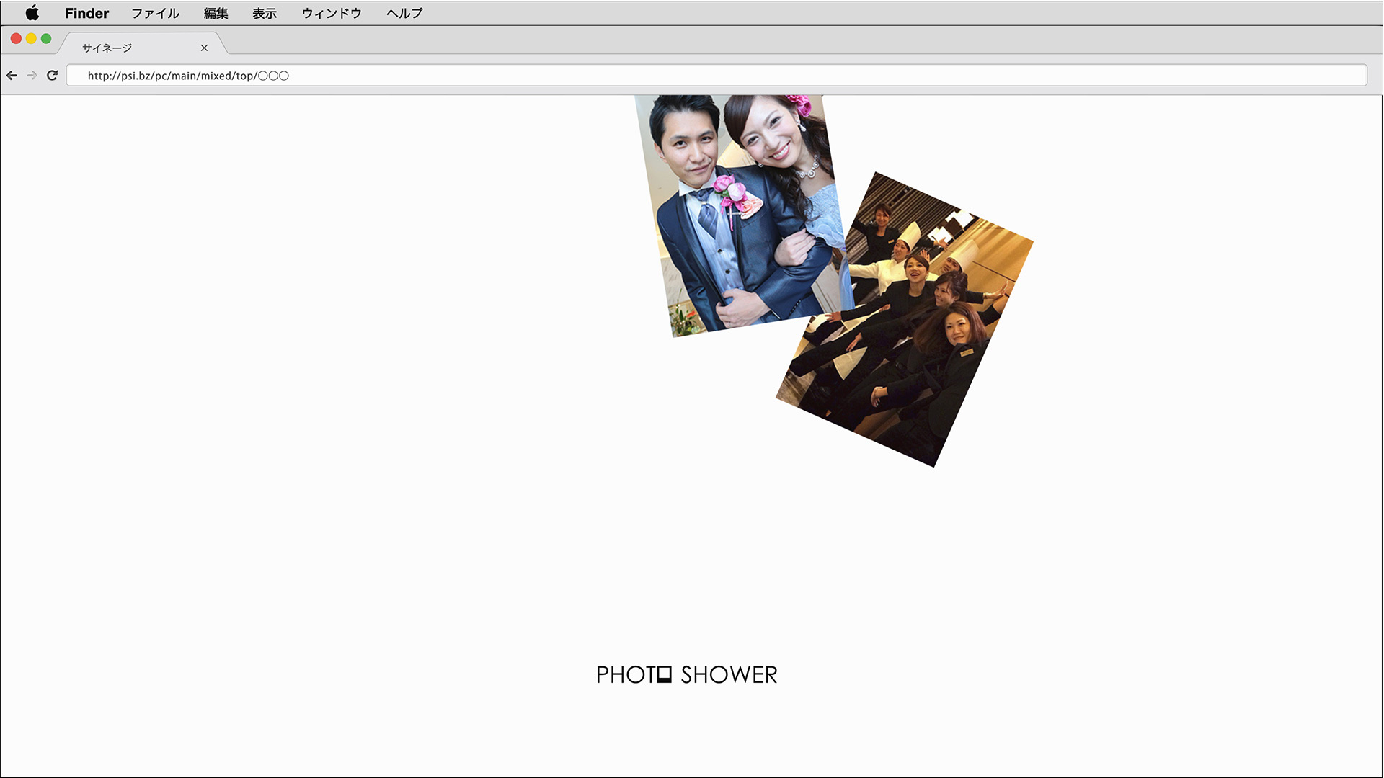Image resolution: width=1384 pixels, height=778 pixels.
Task: Click the yellow minimize window button
Action: point(31,39)
